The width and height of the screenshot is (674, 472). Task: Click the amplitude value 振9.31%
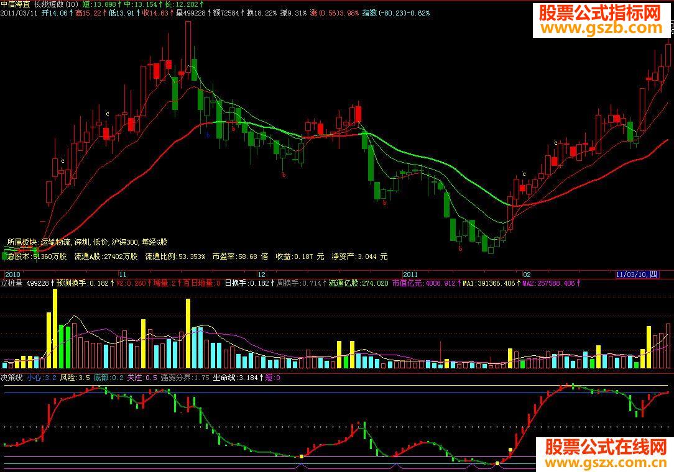point(293,13)
